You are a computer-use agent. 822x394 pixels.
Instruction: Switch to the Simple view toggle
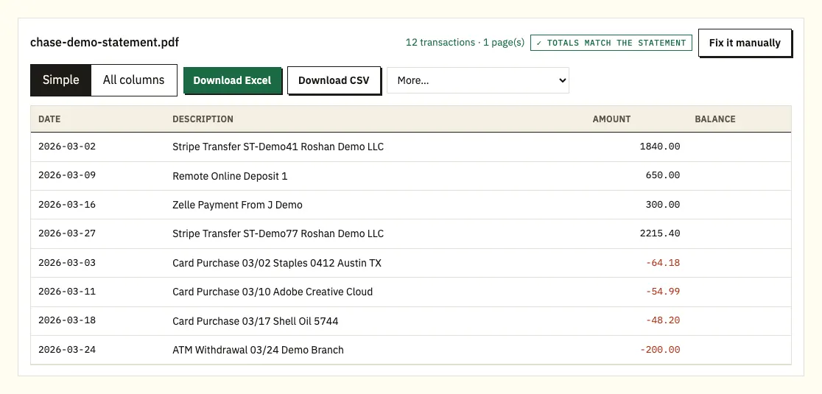[61, 80]
